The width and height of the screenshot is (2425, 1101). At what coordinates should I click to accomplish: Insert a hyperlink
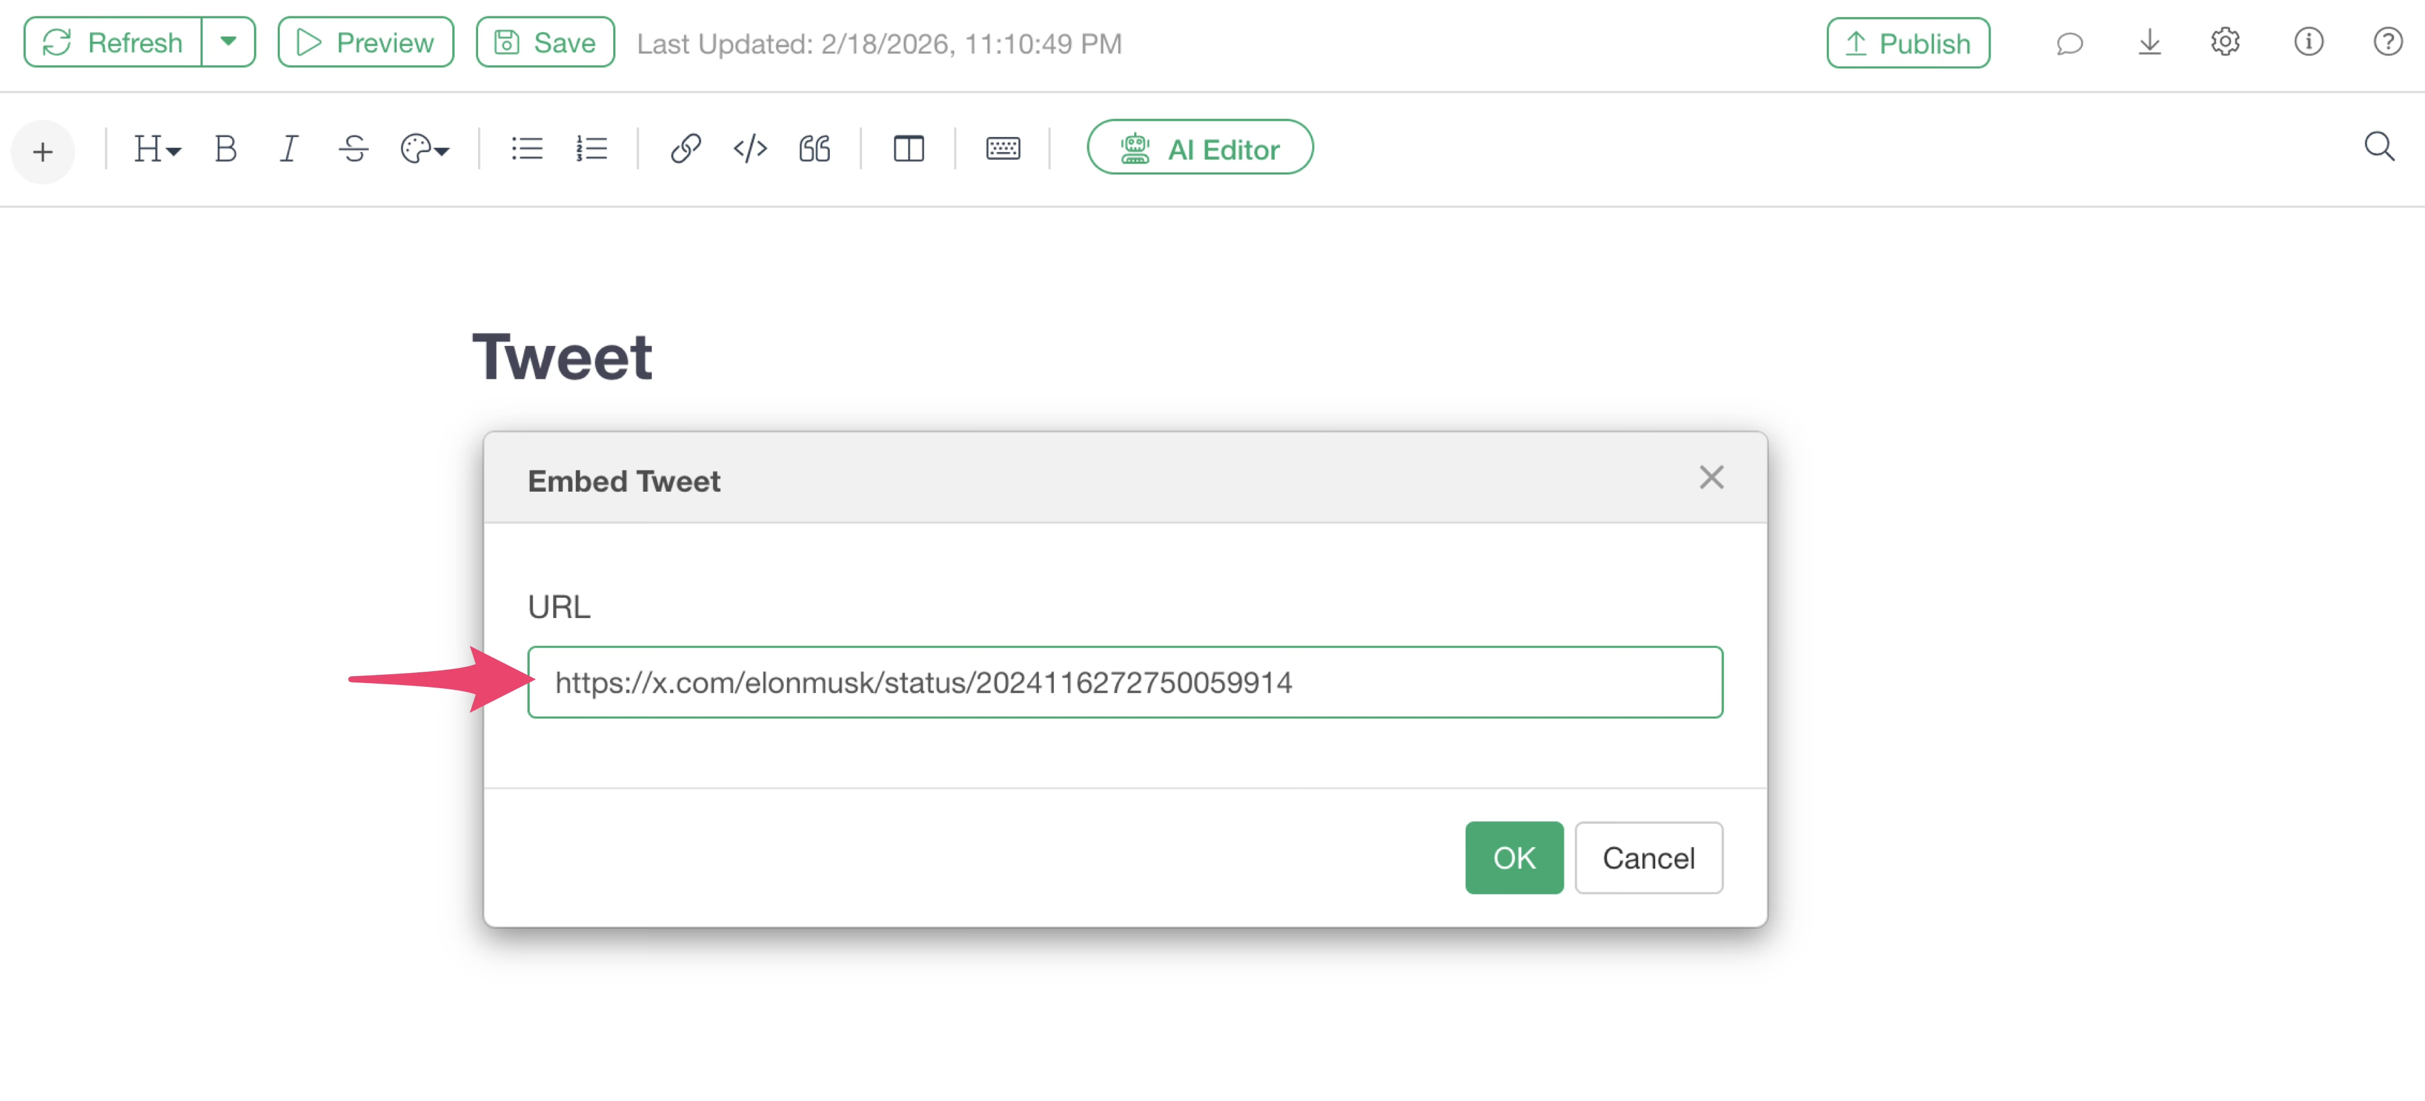click(685, 149)
